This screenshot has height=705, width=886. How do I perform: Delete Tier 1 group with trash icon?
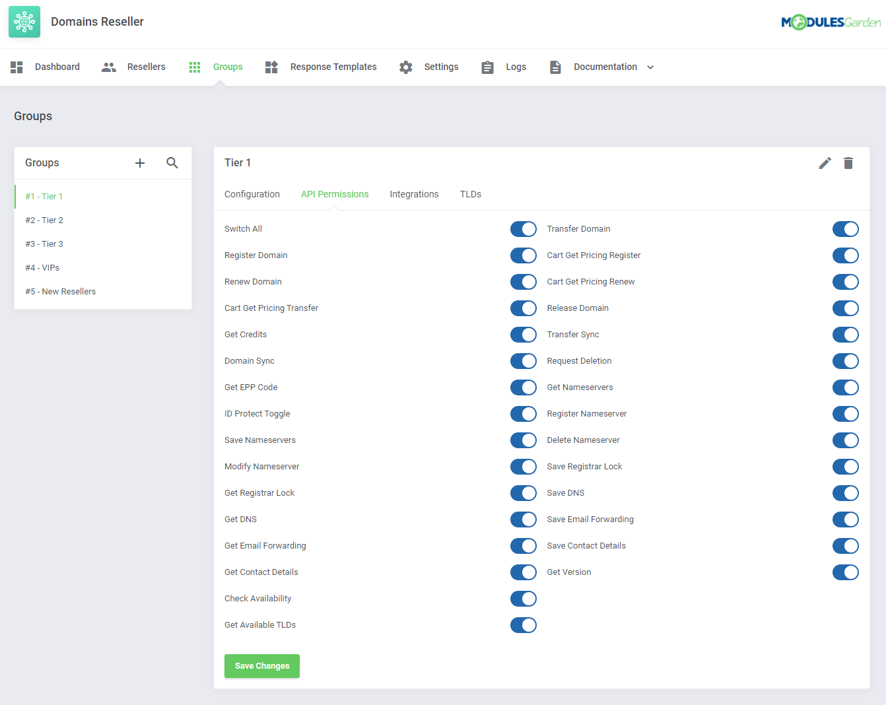pos(848,163)
